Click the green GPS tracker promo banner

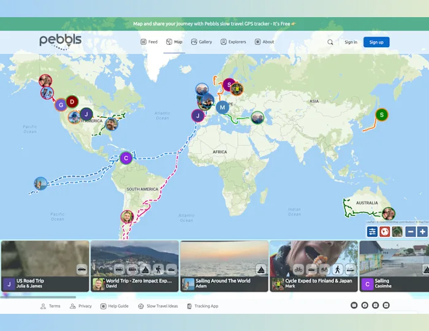(x=214, y=24)
